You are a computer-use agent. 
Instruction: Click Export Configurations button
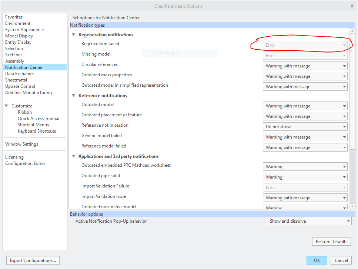tap(33, 260)
